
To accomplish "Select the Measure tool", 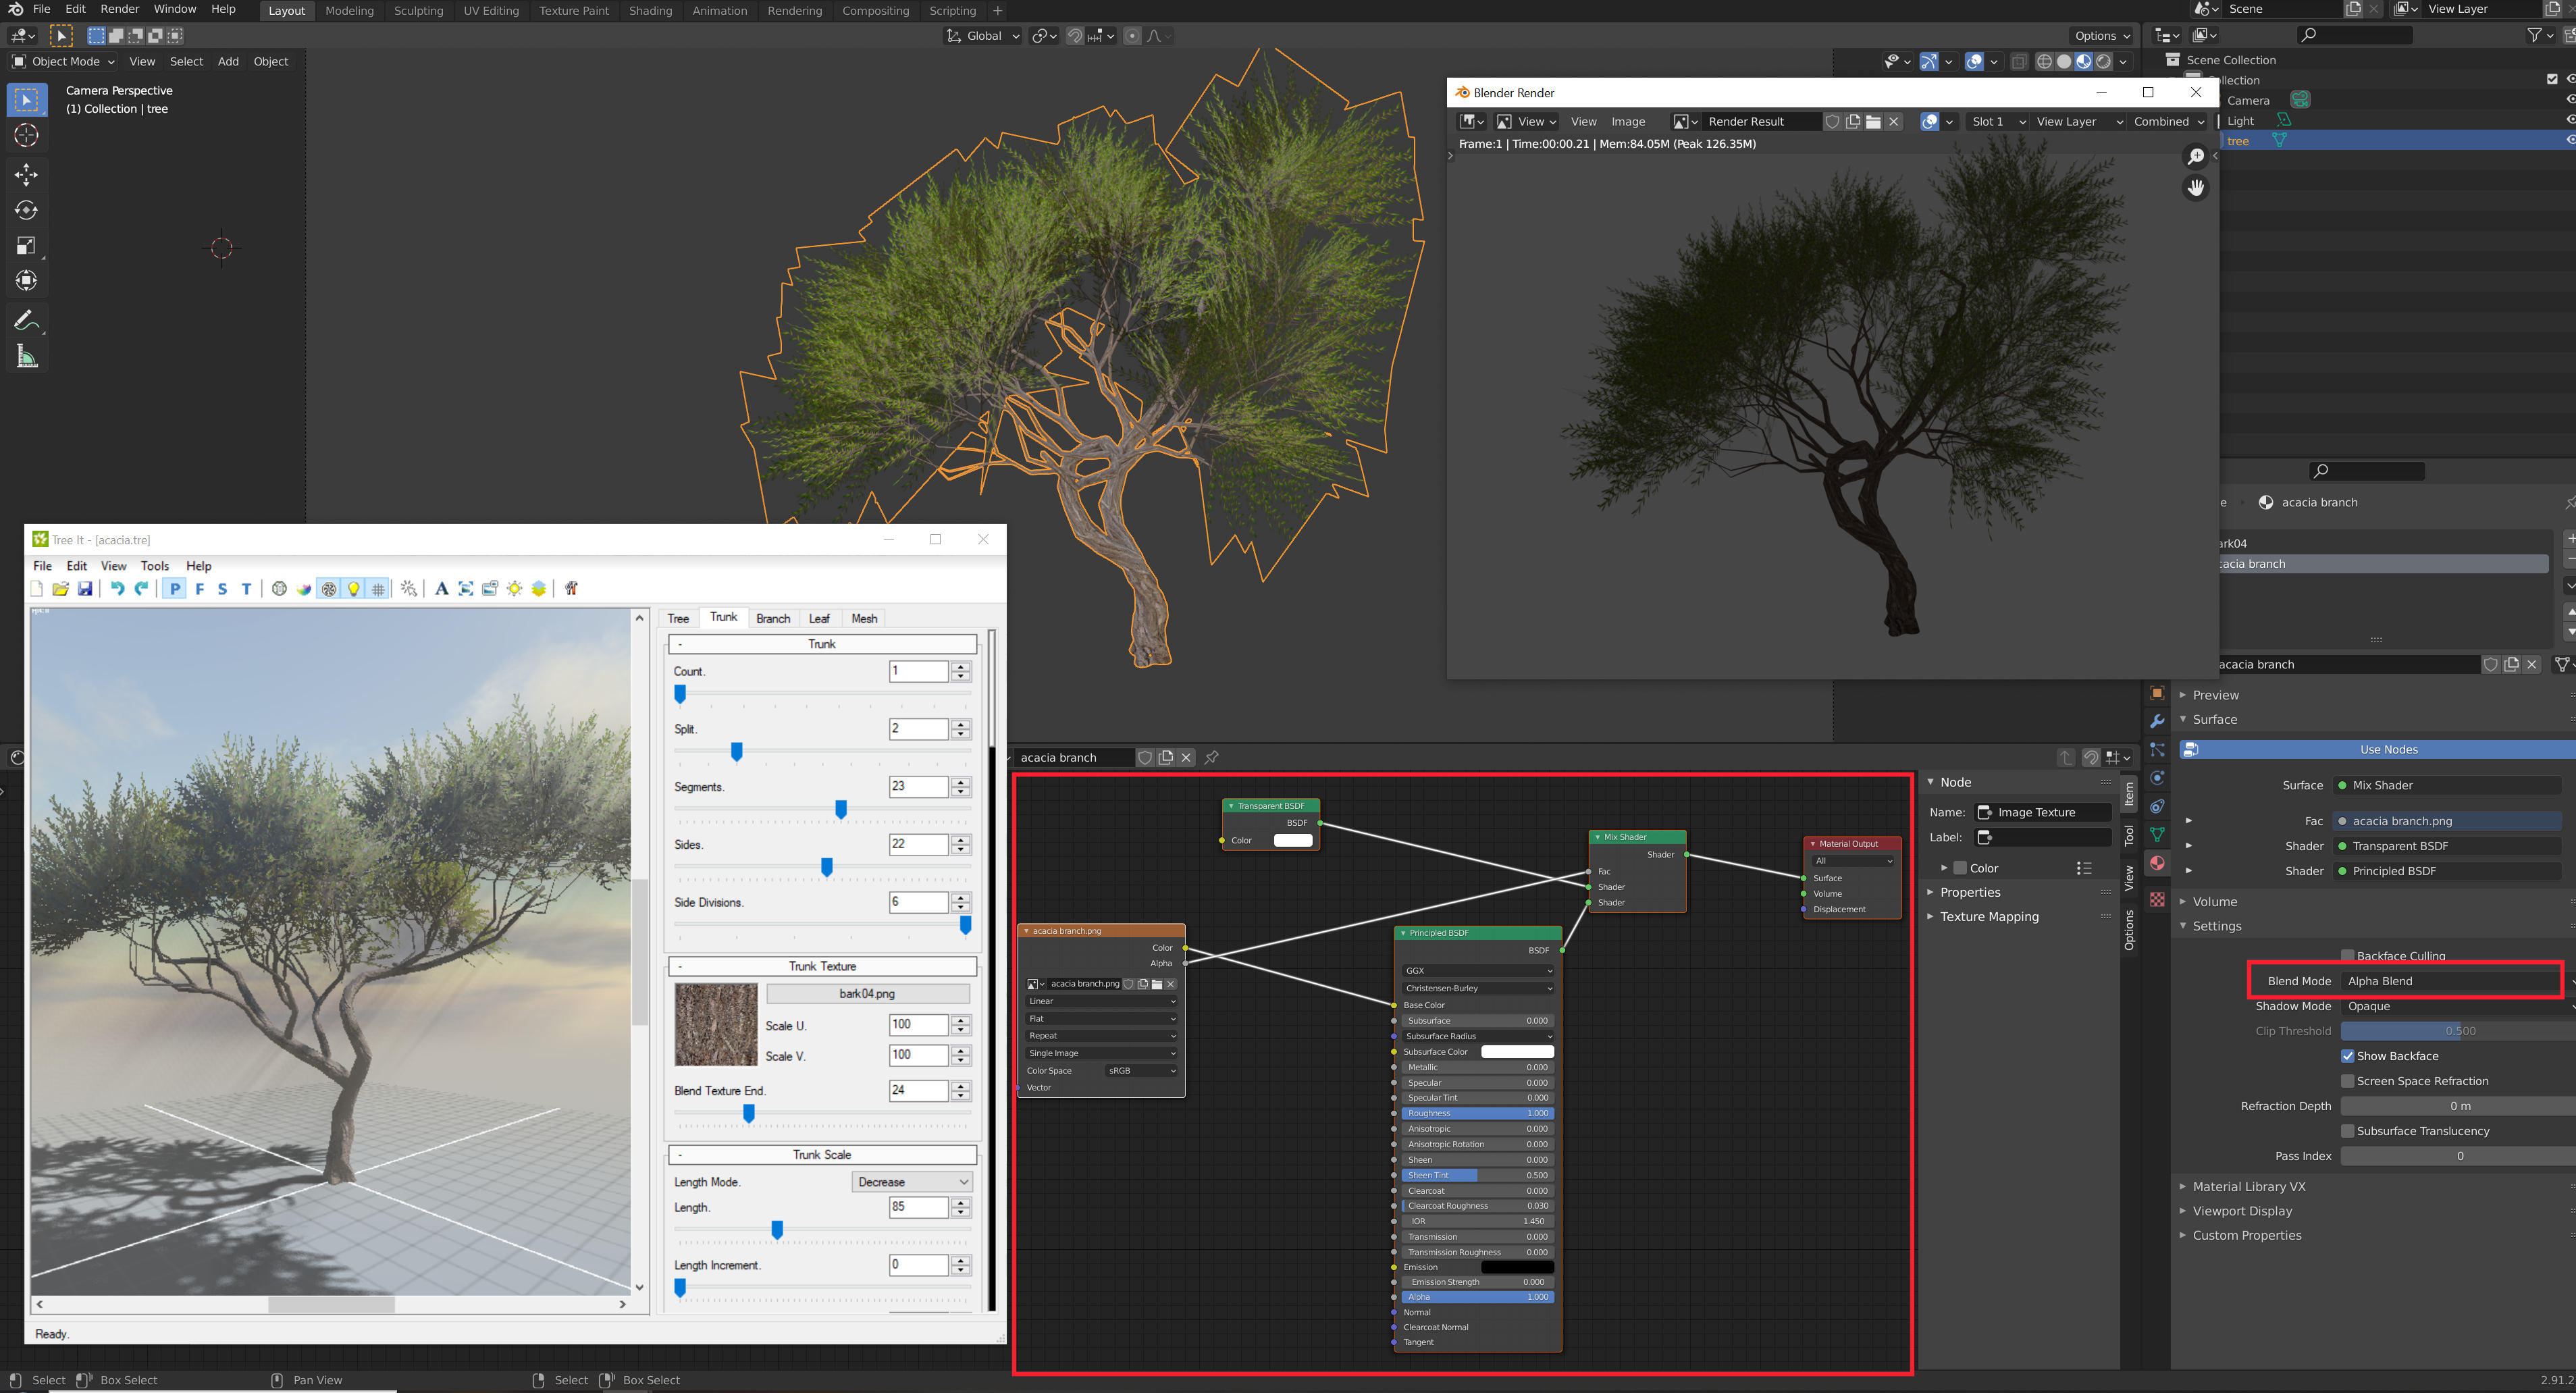I will click(x=27, y=356).
